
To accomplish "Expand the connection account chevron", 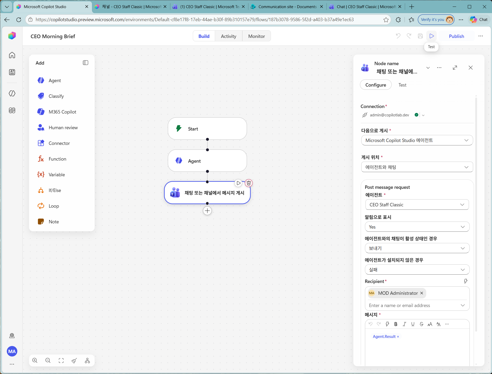I will tap(423, 115).
